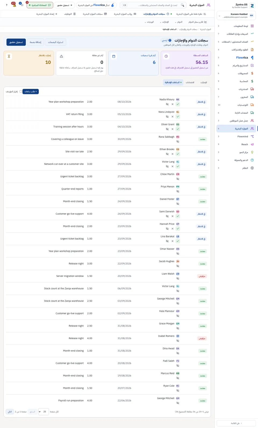
Task: Open the Flowrica item in the sidebar
Action: [x=236, y=57]
